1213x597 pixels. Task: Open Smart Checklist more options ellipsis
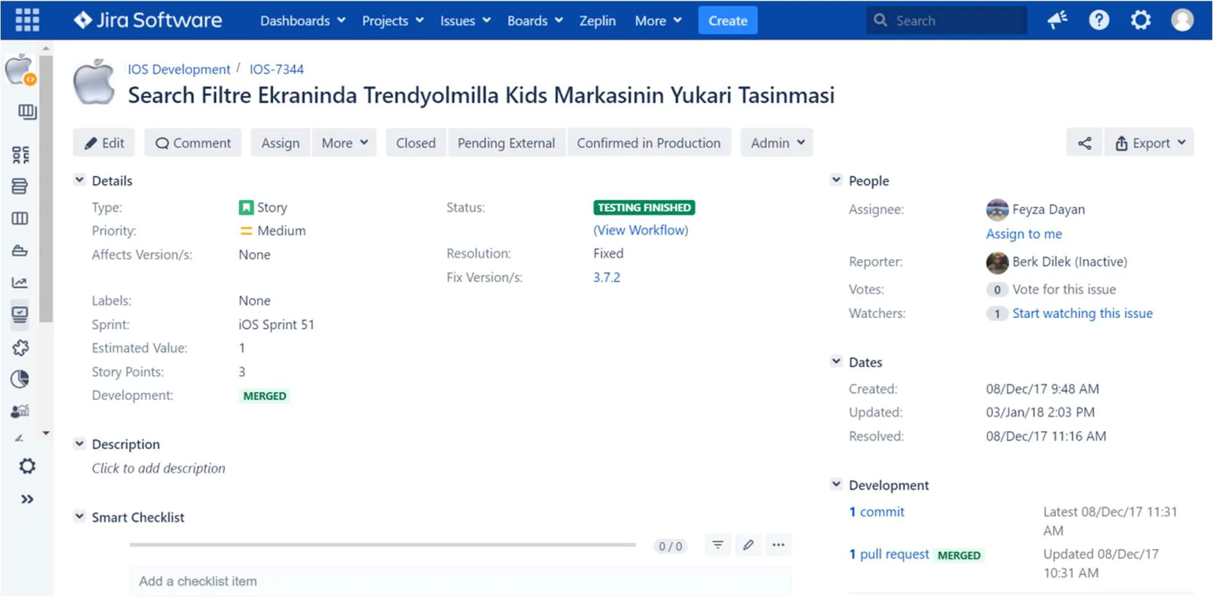(x=779, y=545)
